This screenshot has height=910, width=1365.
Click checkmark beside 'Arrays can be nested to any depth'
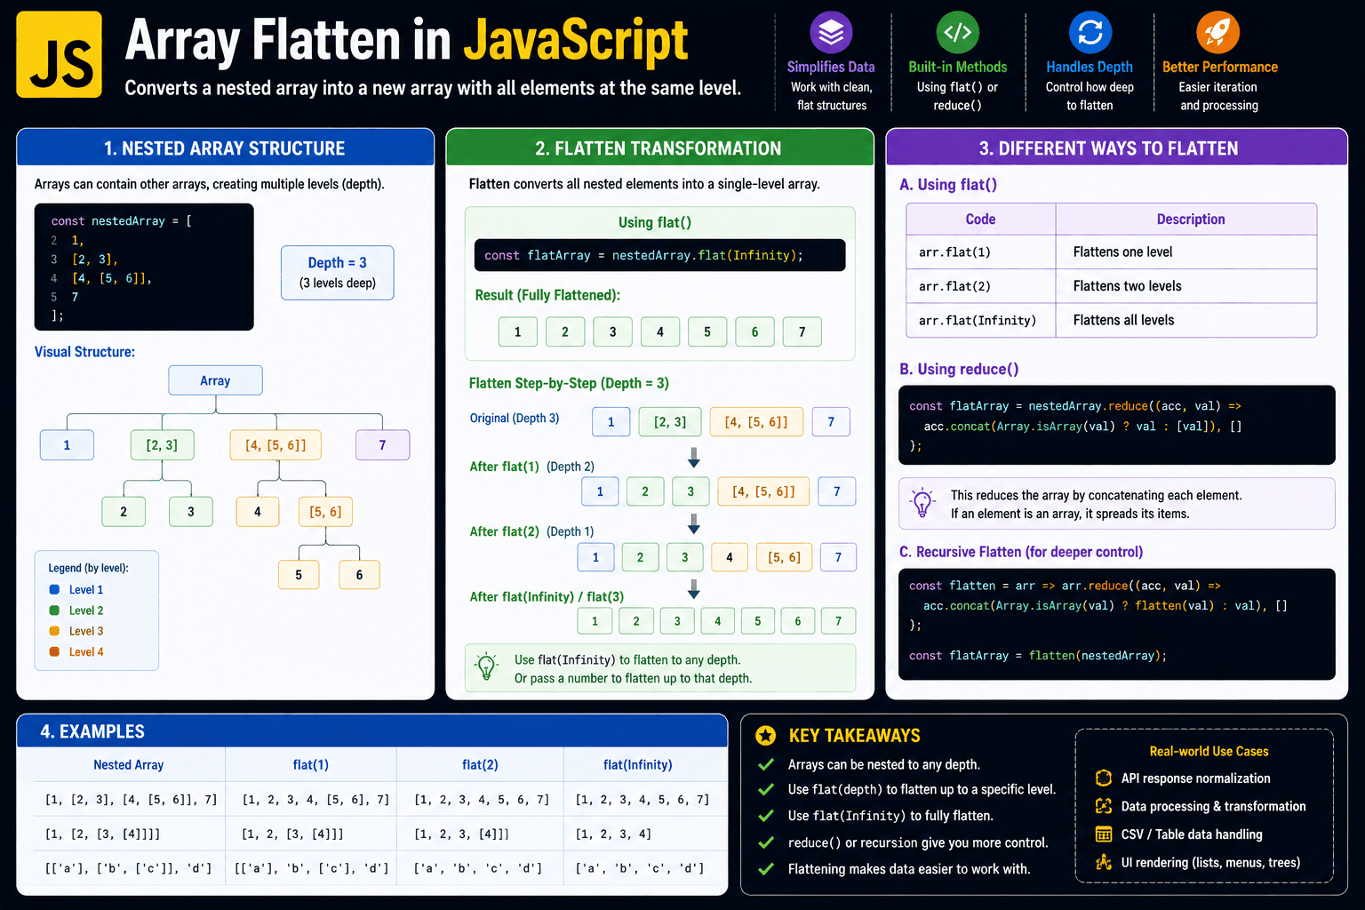click(x=765, y=764)
